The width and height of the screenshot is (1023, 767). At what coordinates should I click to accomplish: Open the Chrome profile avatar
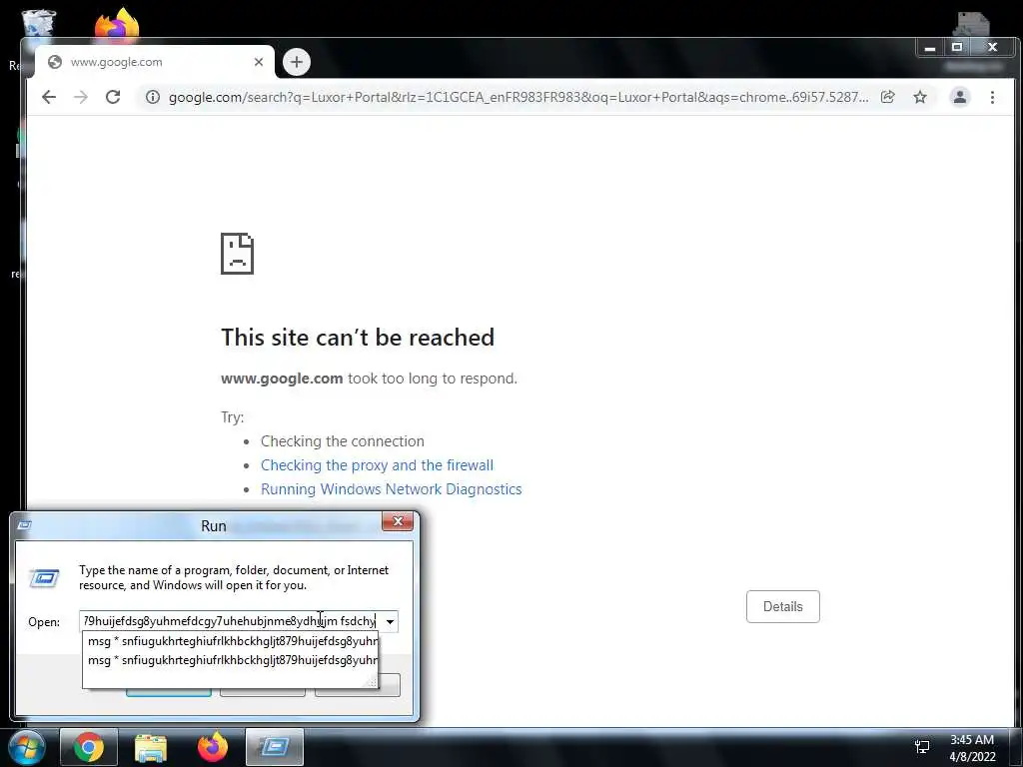pyautogui.click(x=960, y=97)
